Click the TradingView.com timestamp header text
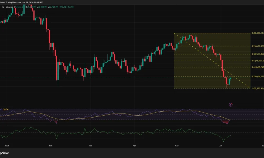The height and width of the screenshot is (158, 264). [22, 2]
